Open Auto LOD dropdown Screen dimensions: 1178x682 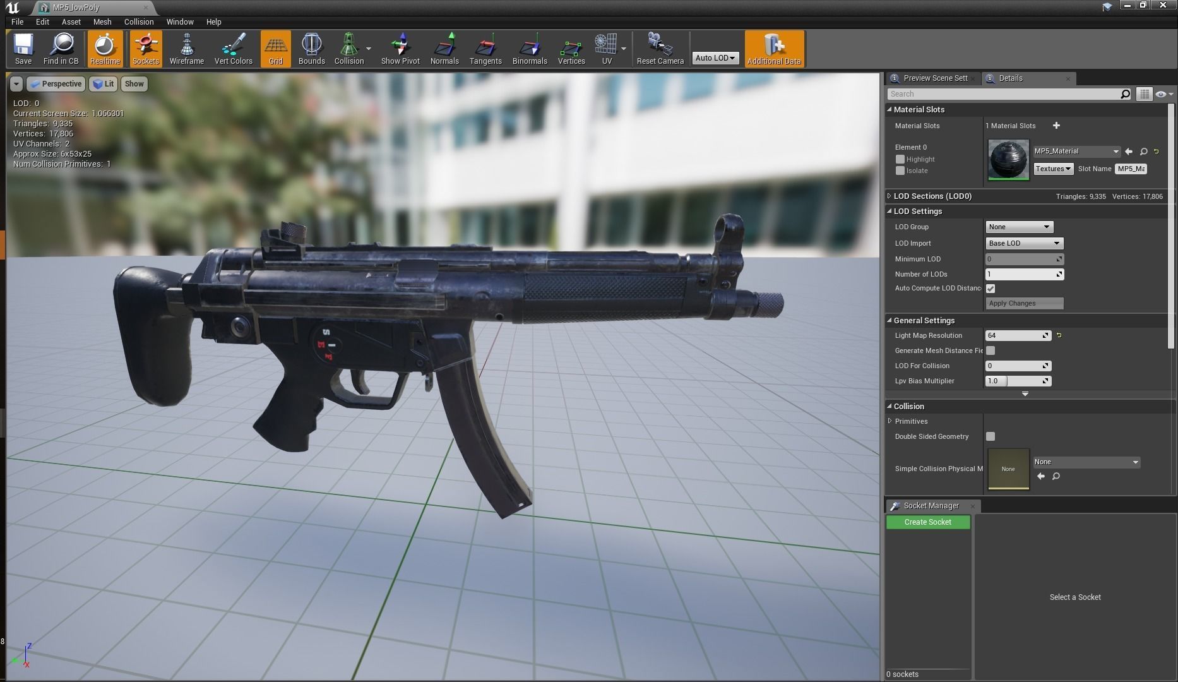(x=715, y=57)
